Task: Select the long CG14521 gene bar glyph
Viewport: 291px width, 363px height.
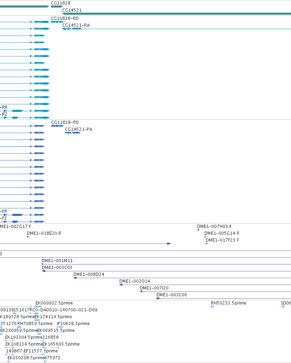Action: pyautogui.click(x=177, y=14)
